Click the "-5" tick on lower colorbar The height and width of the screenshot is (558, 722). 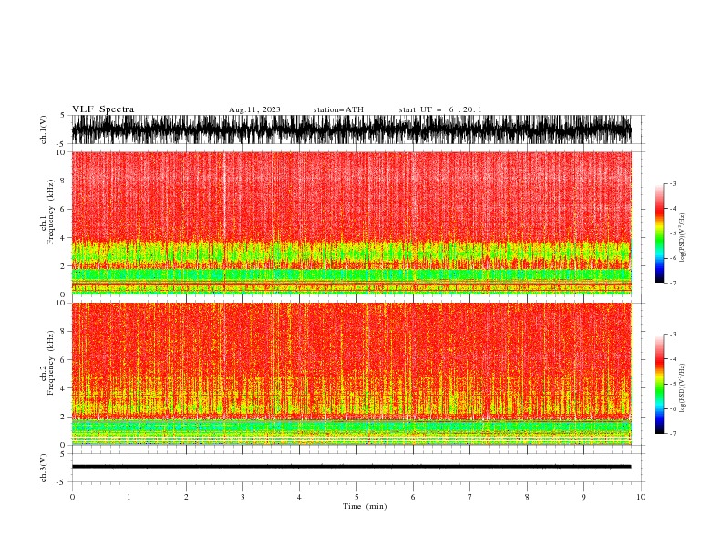click(672, 384)
